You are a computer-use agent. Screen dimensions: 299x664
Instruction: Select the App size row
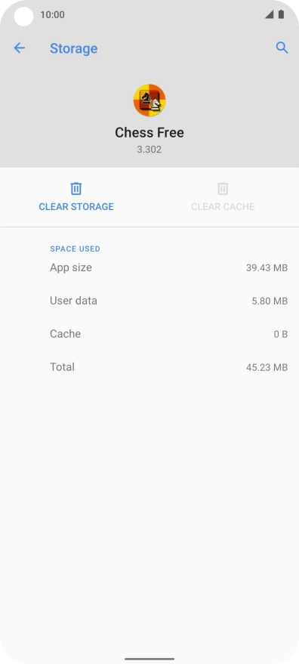point(168,267)
